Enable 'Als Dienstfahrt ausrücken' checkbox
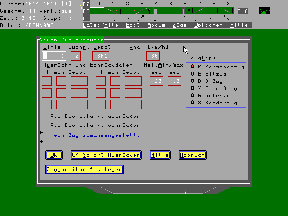Viewport: 288px width, 216px height. point(45,116)
